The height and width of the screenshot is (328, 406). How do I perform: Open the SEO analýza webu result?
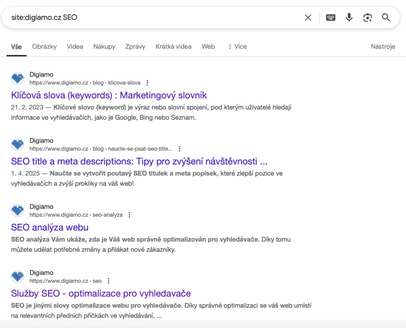tap(50, 228)
